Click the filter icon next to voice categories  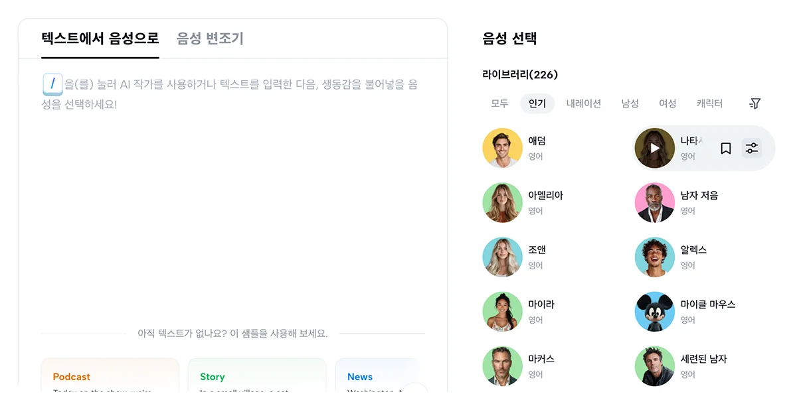(x=754, y=103)
